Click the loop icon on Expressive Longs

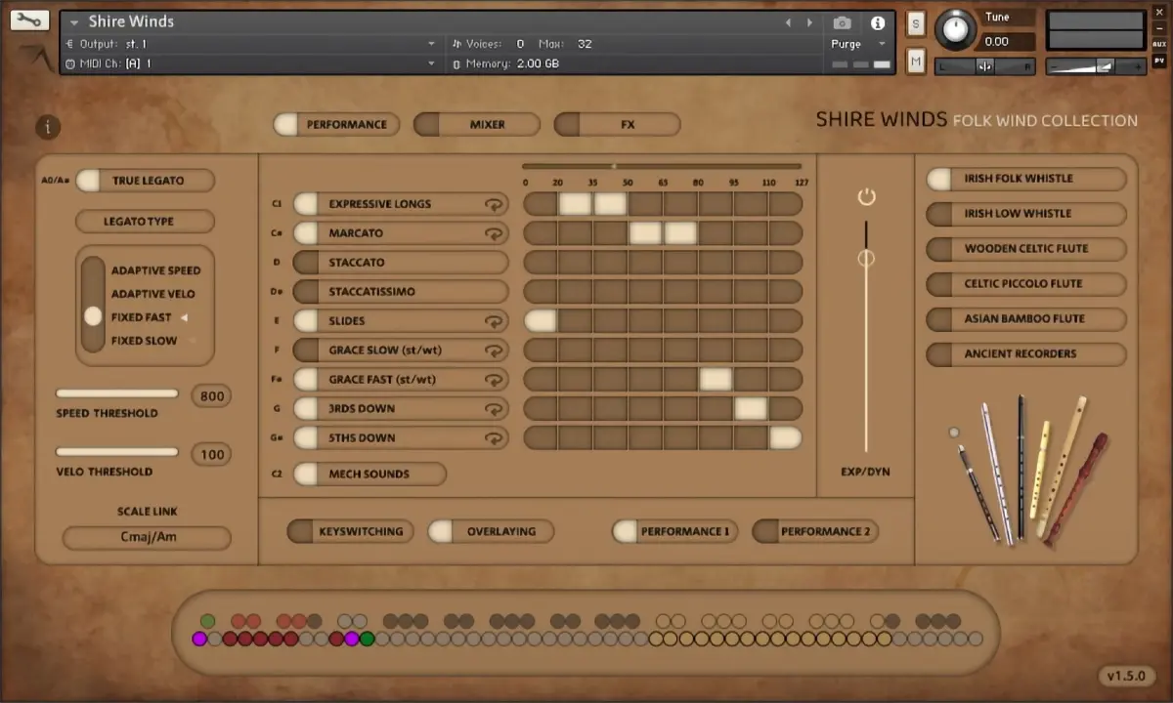point(494,204)
